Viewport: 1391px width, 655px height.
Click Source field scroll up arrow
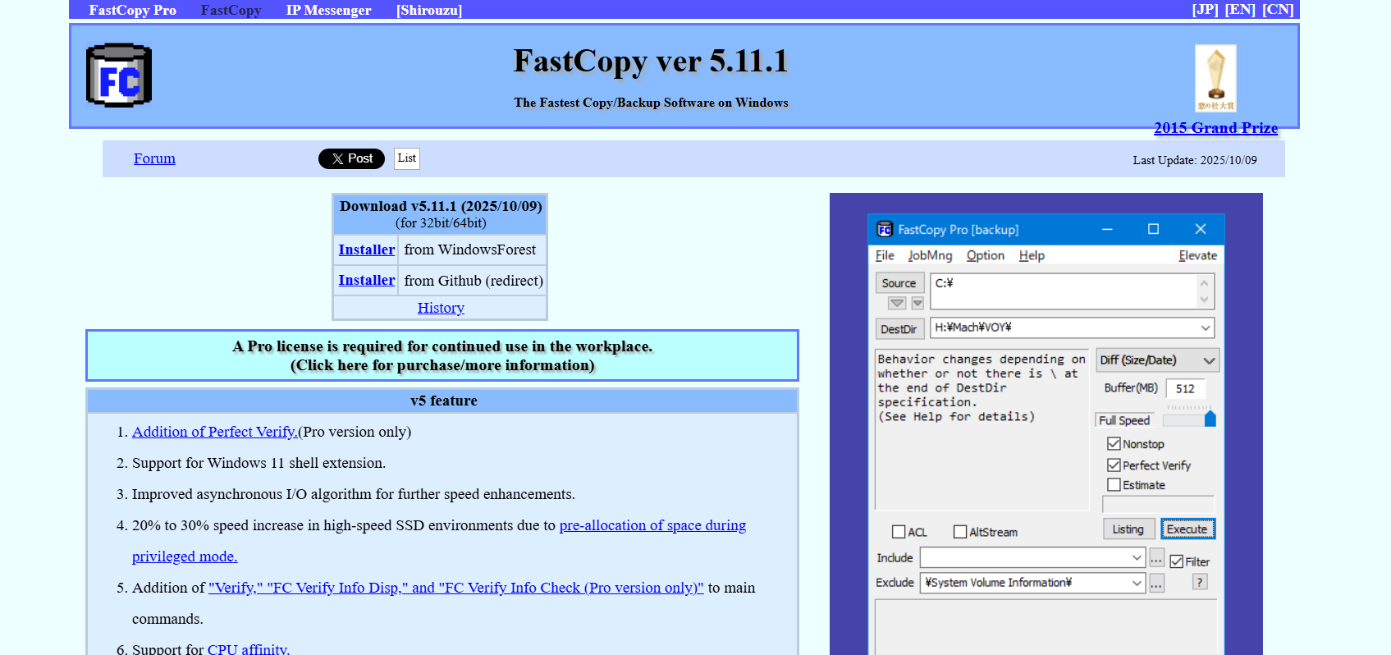(1204, 283)
